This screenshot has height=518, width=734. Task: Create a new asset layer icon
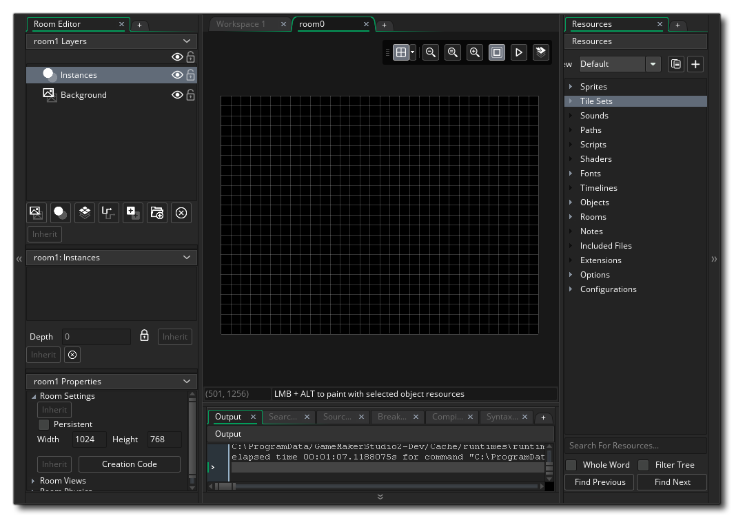point(133,213)
